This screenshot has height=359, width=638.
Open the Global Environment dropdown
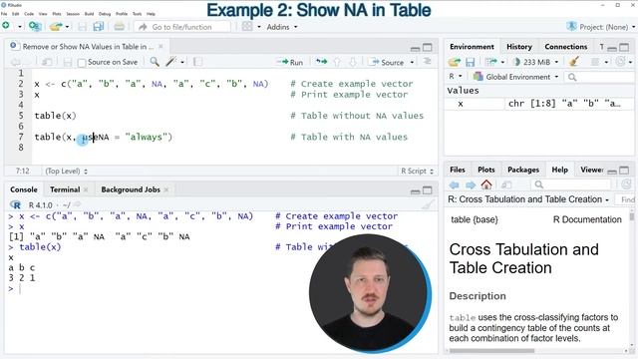pos(516,77)
